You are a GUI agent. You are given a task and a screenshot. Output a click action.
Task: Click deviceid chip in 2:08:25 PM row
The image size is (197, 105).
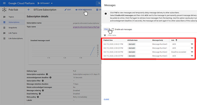[132, 48]
